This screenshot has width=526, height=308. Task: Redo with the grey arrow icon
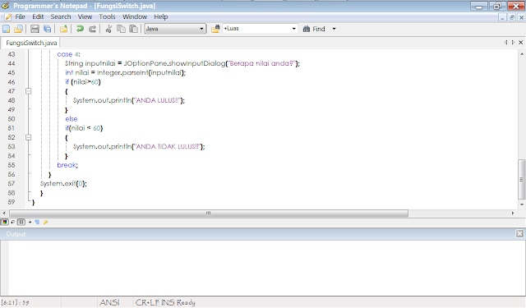tap(92, 30)
